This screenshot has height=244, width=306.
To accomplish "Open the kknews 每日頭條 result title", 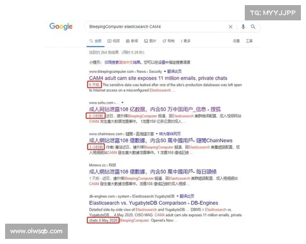I will pyautogui.click(x=153, y=172).
